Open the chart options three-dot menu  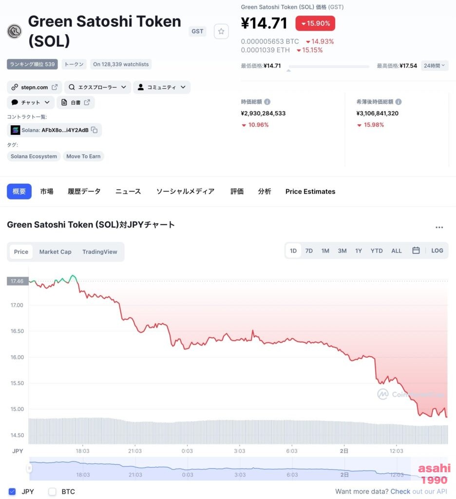click(x=439, y=227)
